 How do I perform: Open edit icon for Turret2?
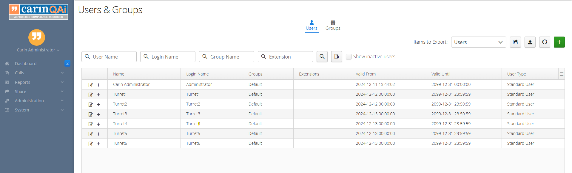coord(91,105)
